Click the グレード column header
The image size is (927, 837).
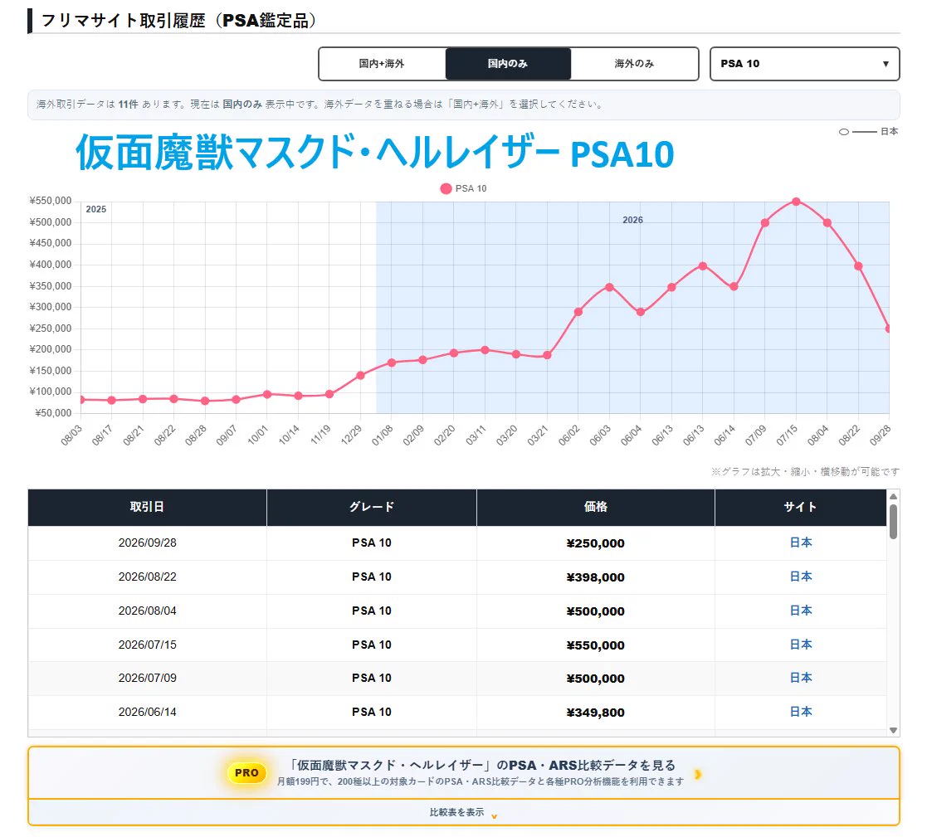[x=371, y=507]
